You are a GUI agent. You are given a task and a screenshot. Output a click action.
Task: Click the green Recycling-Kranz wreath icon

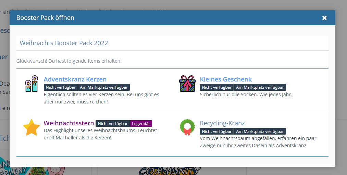click(187, 127)
